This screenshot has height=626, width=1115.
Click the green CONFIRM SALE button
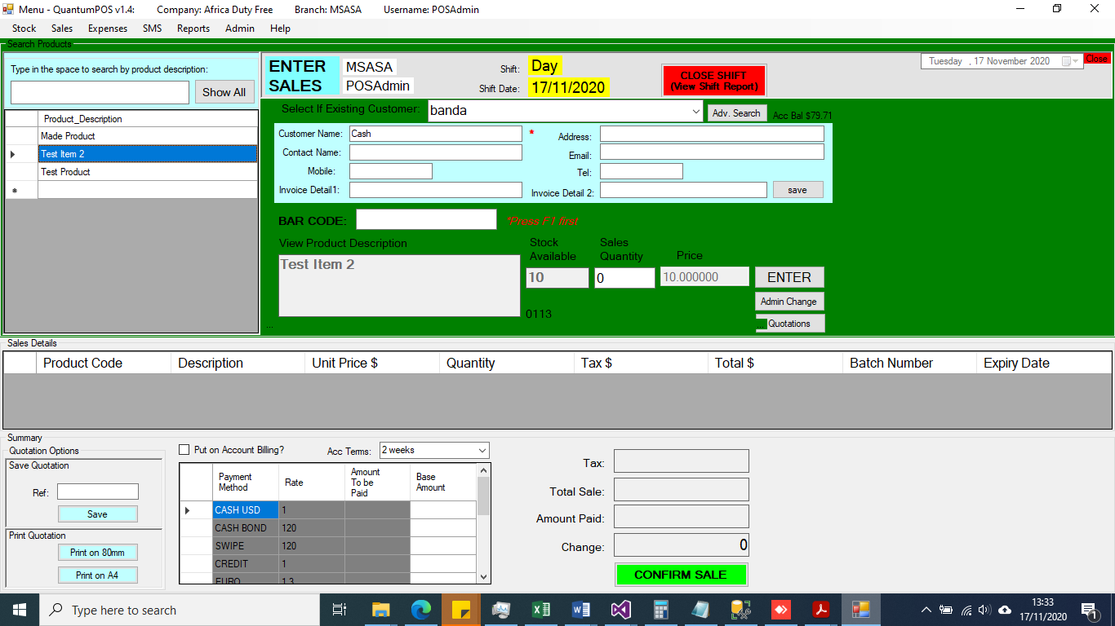point(681,575)
